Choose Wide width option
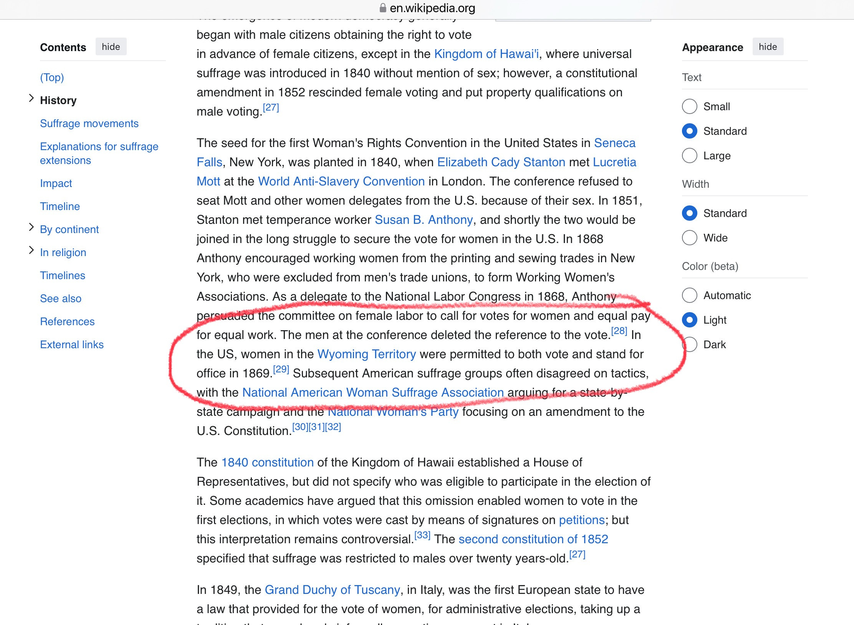Image resolution: width=854 pixels, height=625 pixels. (x=689, y=238)
